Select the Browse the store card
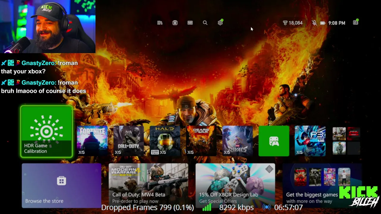 tap(62, 185)
